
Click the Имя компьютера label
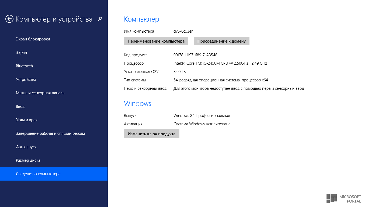click(x=139, y=31)
